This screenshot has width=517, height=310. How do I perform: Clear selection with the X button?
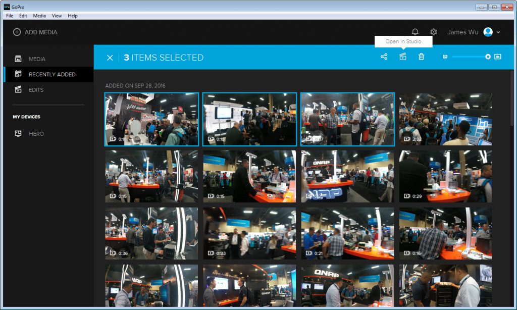pos(110,58)
